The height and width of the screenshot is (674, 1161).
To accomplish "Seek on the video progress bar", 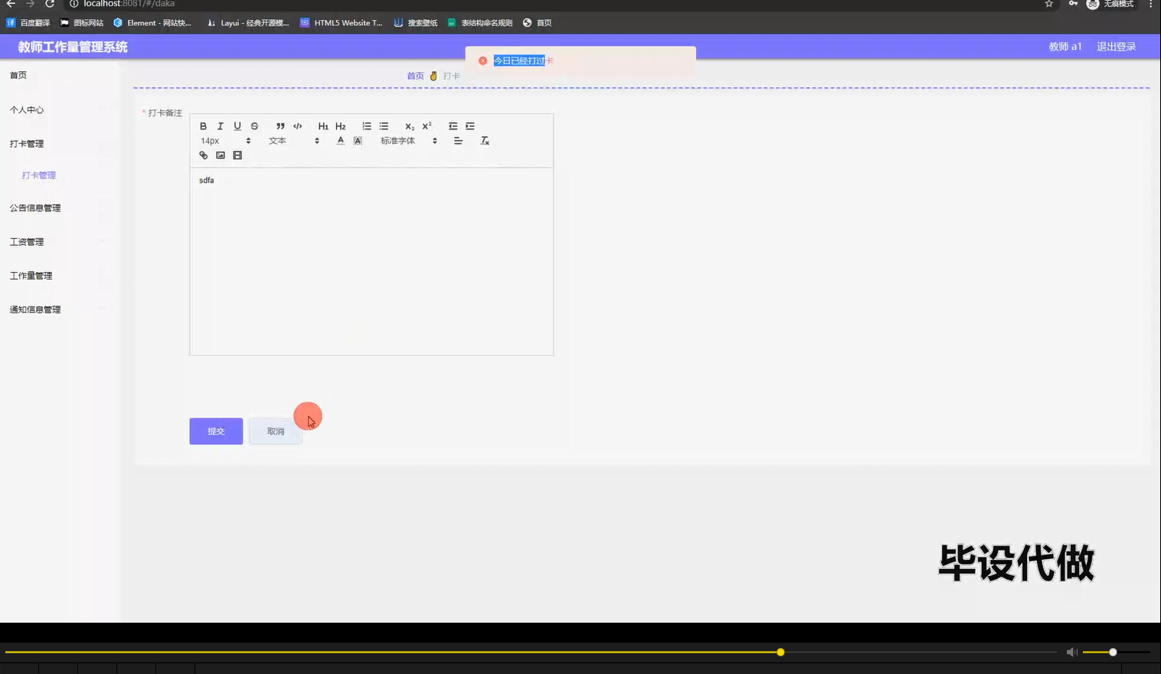I will (x=531, y=653).
